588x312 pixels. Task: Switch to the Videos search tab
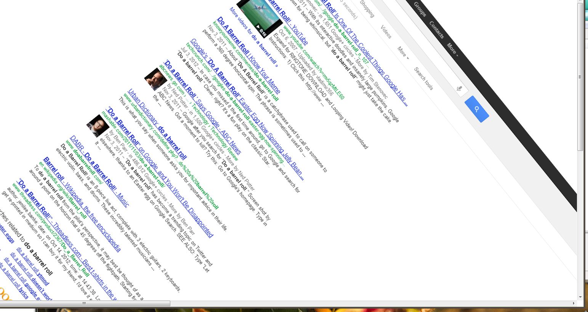(386, 32)
